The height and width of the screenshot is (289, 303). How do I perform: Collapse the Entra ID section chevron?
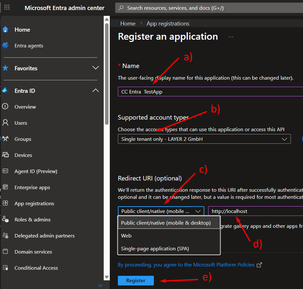click(95, 91)
